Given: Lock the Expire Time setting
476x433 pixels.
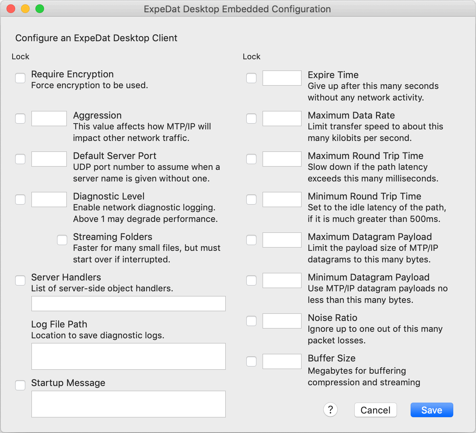Looking at the screenshot, I should pos(251,78).
